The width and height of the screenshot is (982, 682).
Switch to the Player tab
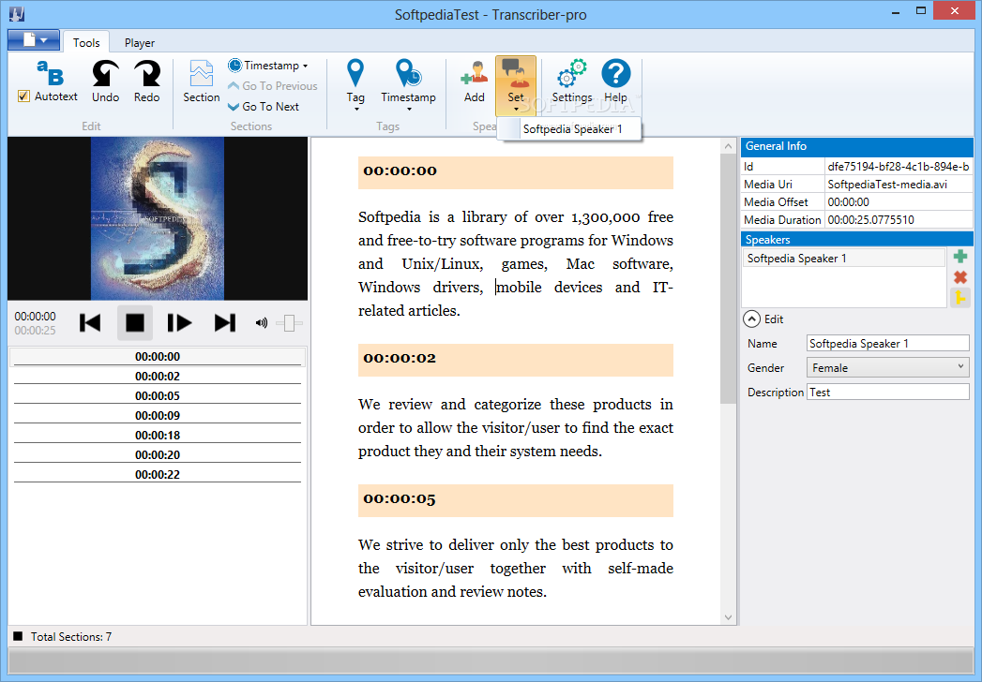point(139,42)
